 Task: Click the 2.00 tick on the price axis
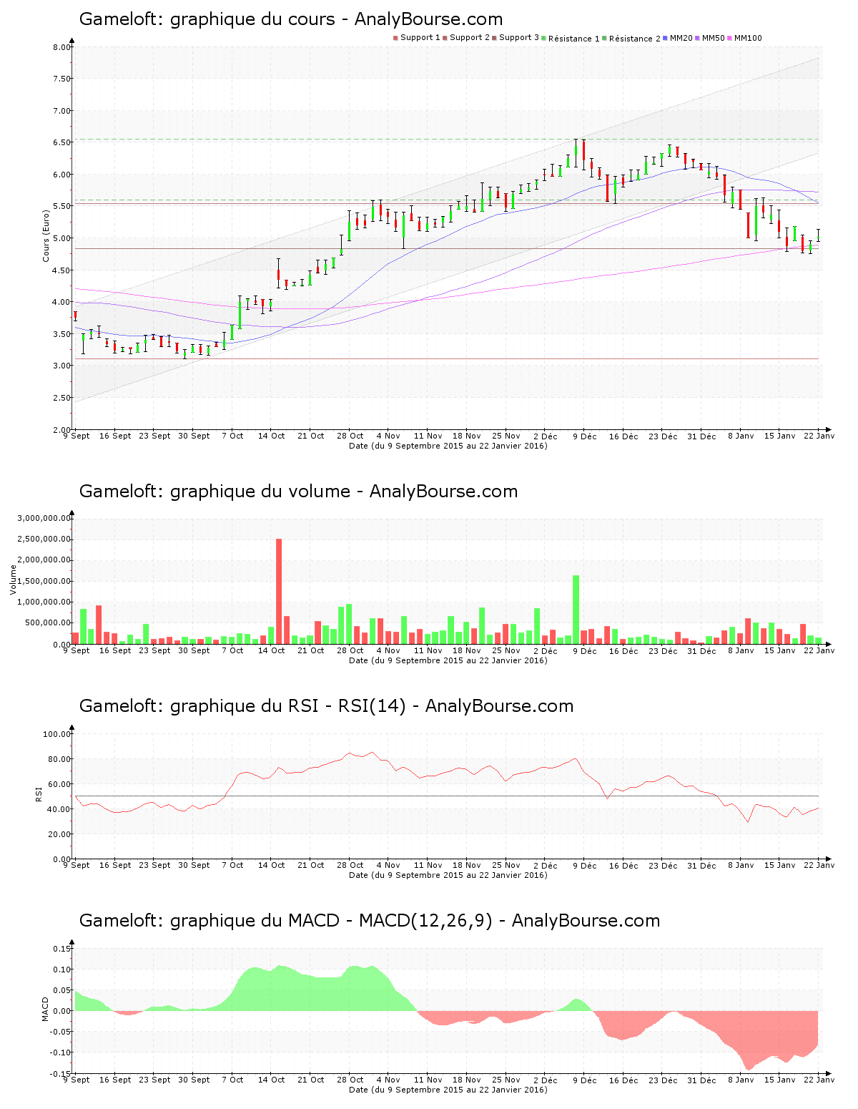(61, 429)
